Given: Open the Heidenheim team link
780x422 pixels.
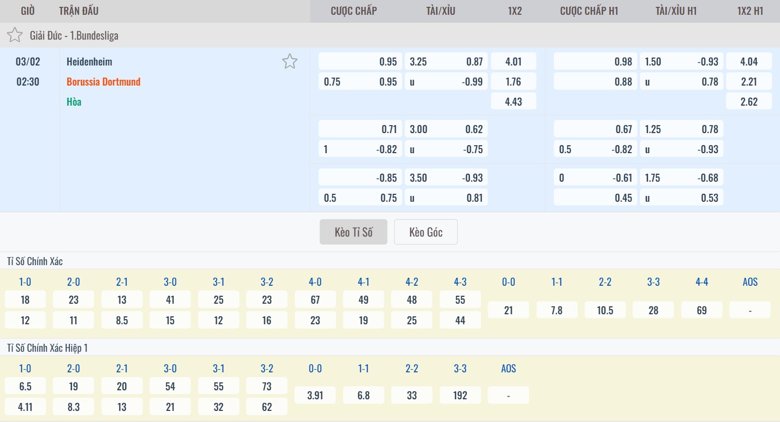Looking at the screenshot, I should tap(89, 61).
